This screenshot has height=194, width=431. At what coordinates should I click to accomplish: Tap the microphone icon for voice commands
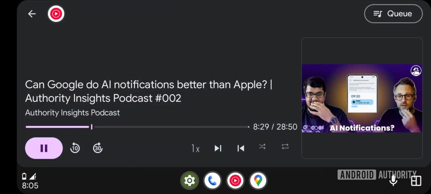[393, 181]
